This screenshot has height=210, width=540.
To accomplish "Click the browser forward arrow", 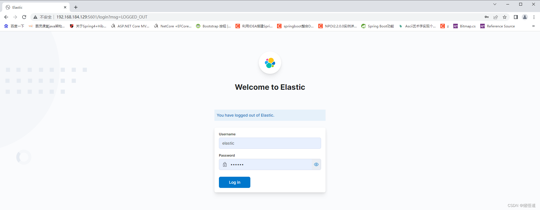I will click(x=15, y=17).
